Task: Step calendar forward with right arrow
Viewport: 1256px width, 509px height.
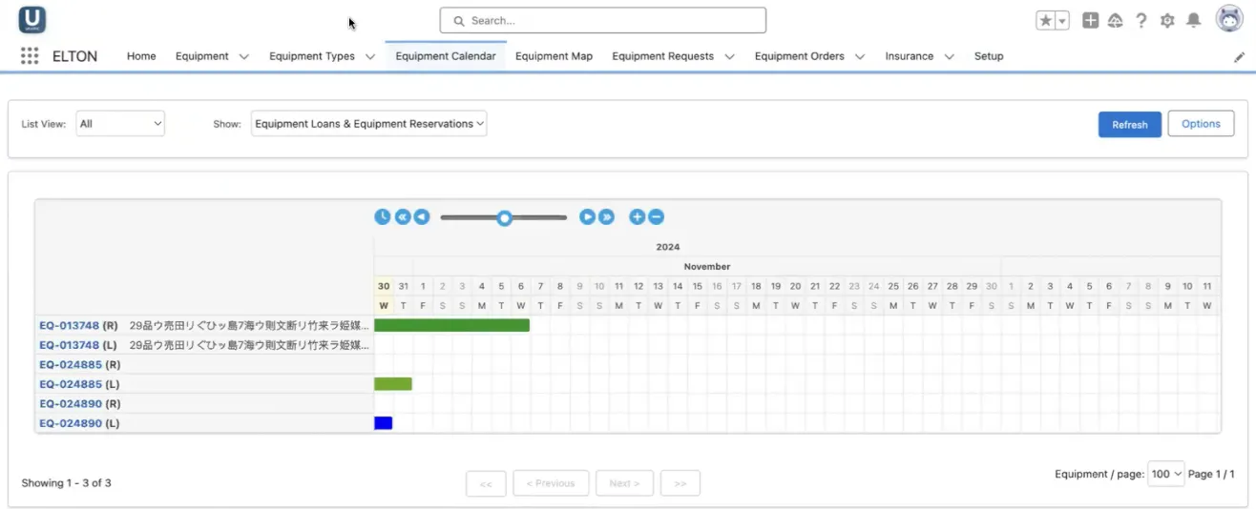Action: tap(588, 216)
